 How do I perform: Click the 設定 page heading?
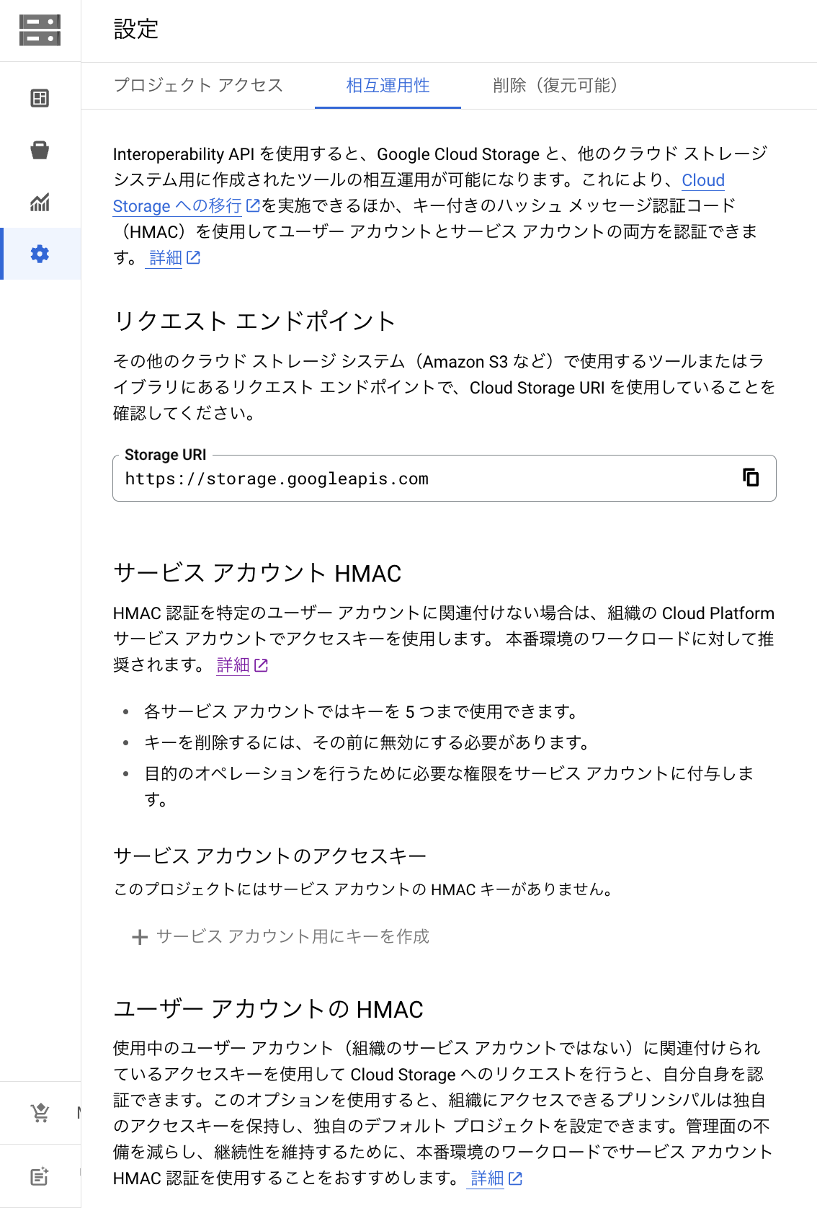tap(136, 30)
